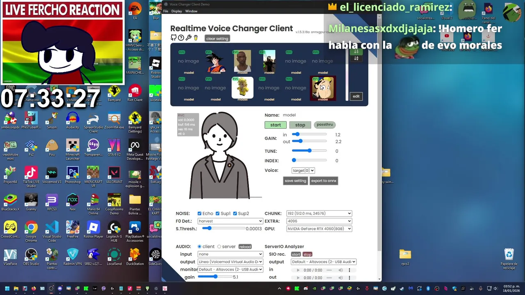Open Photoshop desktop icon
This screenshot has width=525, height=295.
(x=73, y=175)
